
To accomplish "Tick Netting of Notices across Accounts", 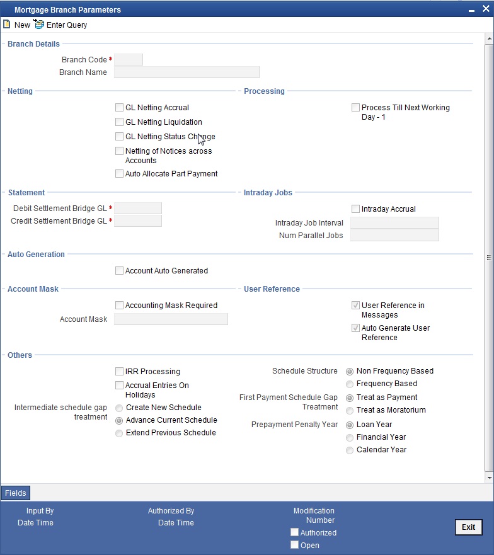I will coord(119,151).
